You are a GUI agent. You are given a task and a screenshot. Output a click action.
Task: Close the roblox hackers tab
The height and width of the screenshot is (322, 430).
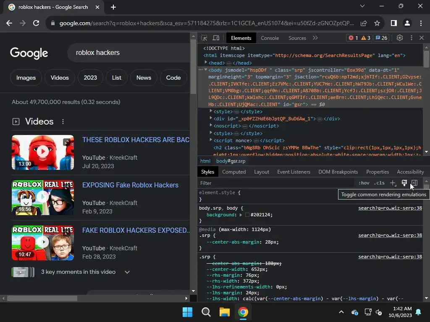tap(97, 7)
